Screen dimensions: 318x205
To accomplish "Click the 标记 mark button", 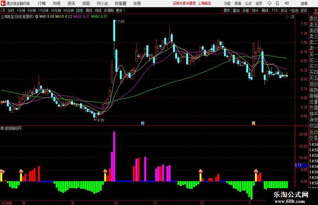I will pos(284,10).
